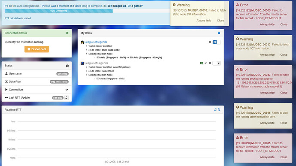Toggle on the Basic mode League of Legends item
This screenshot has height=166, width=296.
217,63
